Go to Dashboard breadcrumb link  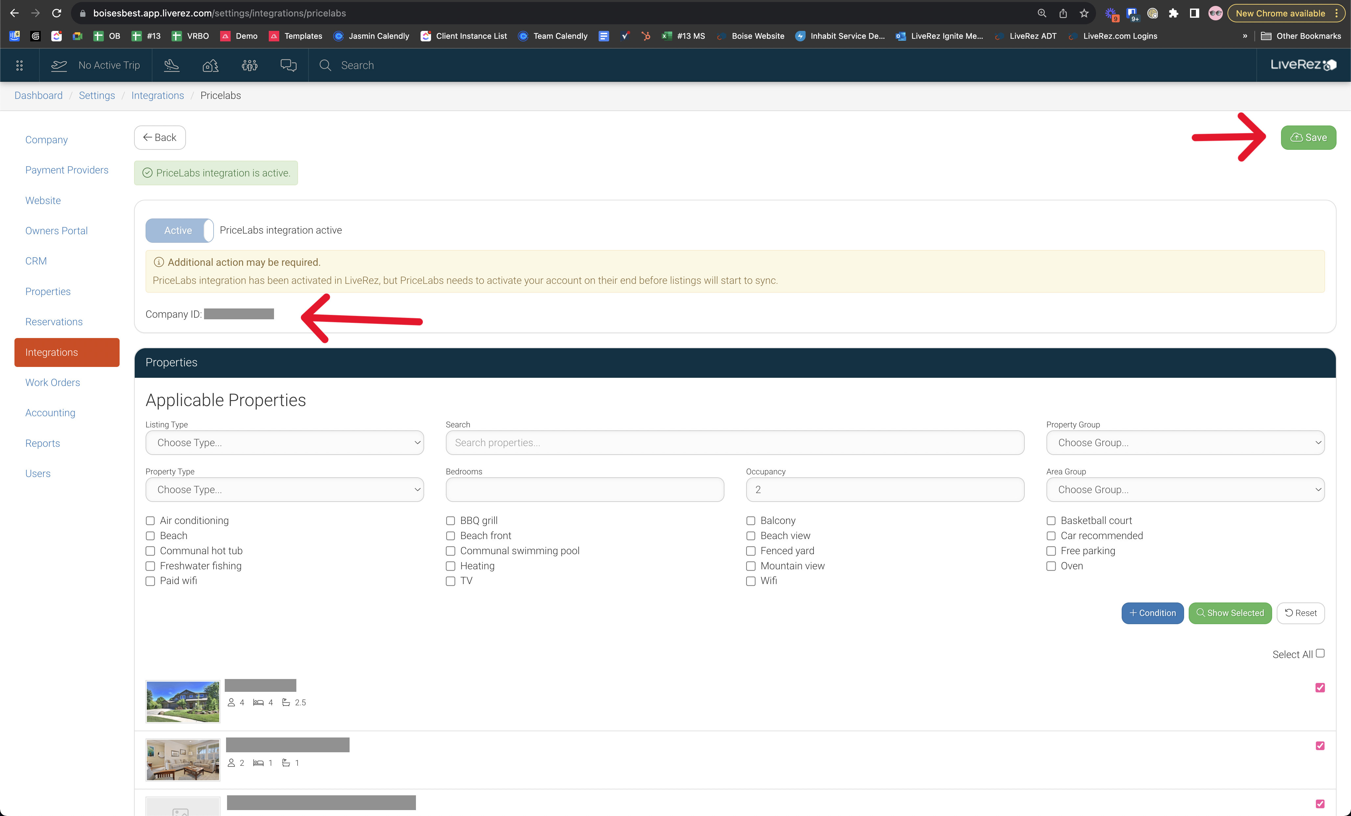click(38, 95)
